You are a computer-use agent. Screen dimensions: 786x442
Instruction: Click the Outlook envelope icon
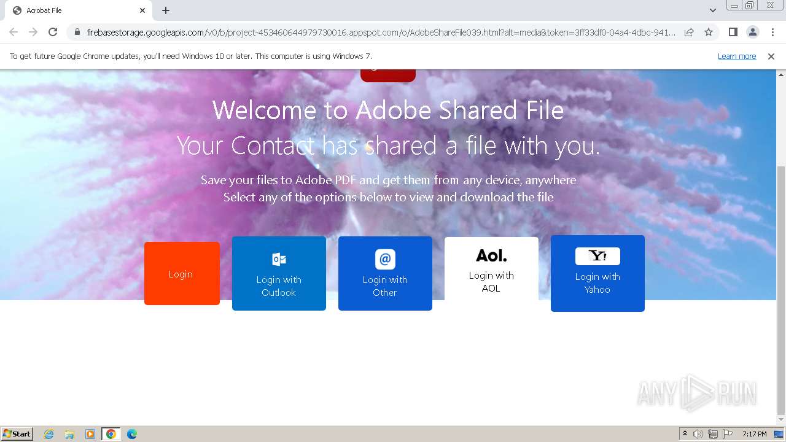click(x=279, y=259)
